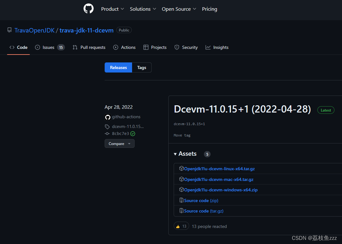Viewport: 342px width, 244px height.
Task: Open the Pull requests tab
Action: [89, 47]
